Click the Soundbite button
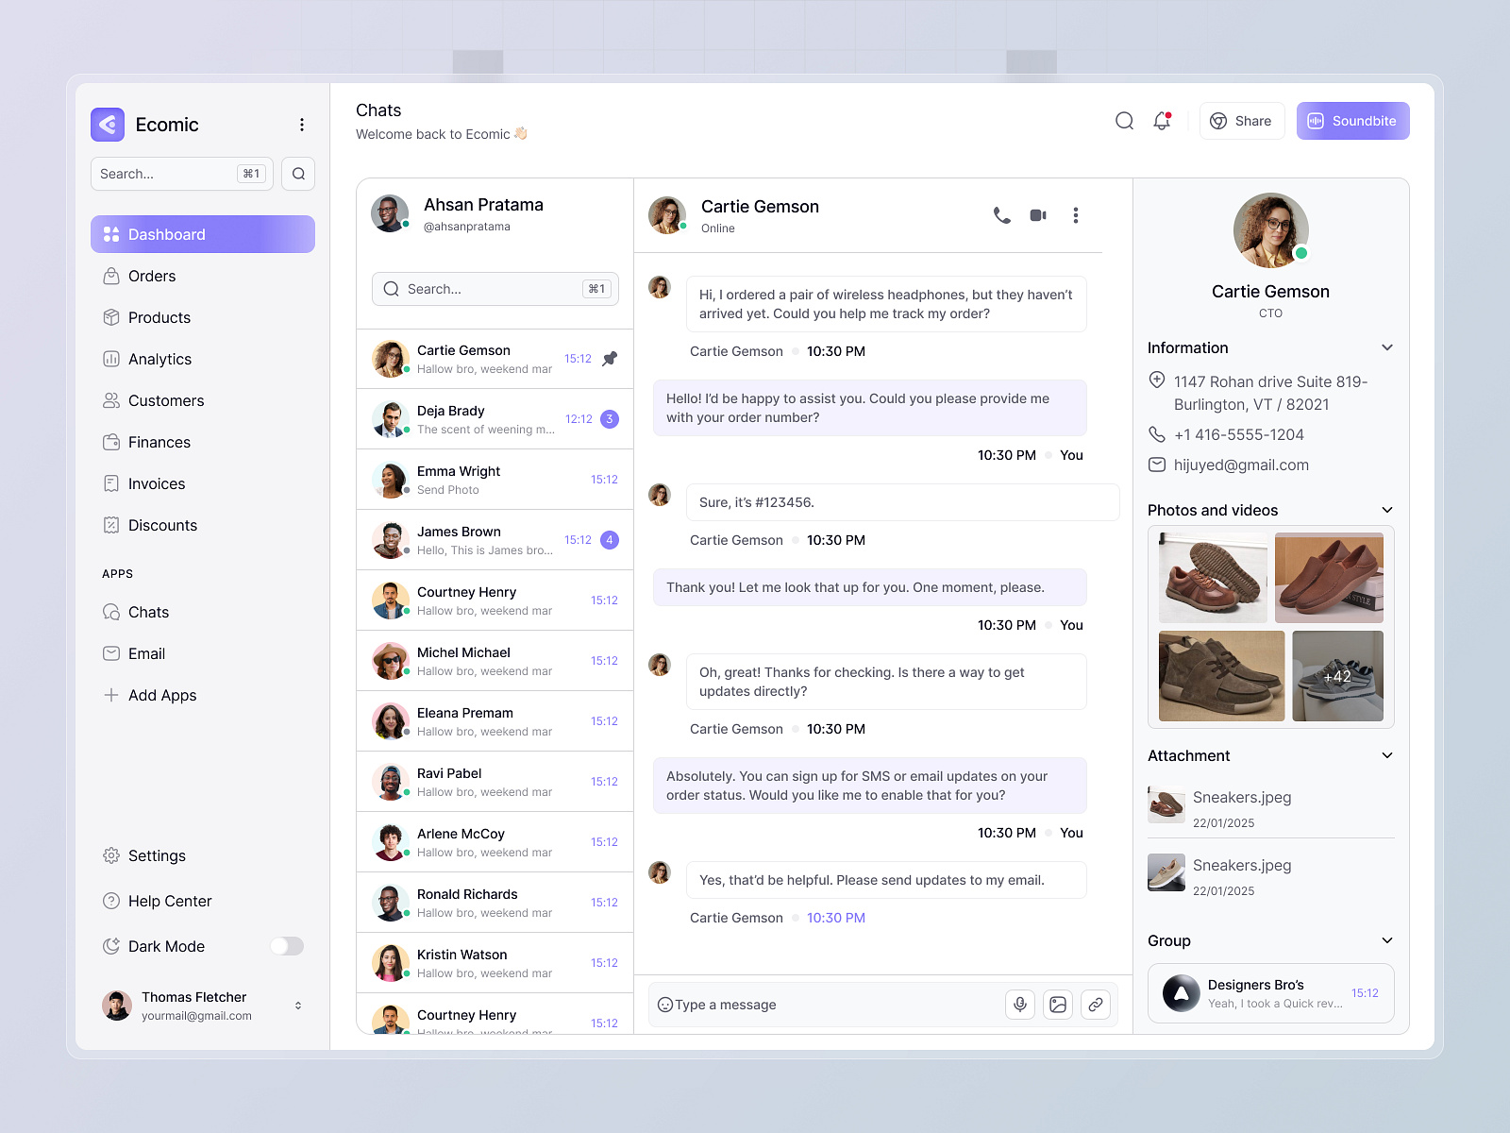This screenshot has width=1510, height=1133. click(1352, 121)
